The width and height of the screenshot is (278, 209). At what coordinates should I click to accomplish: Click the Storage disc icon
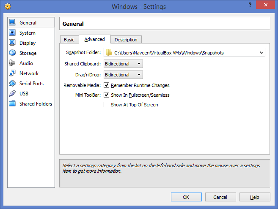[x=12, y=53]
